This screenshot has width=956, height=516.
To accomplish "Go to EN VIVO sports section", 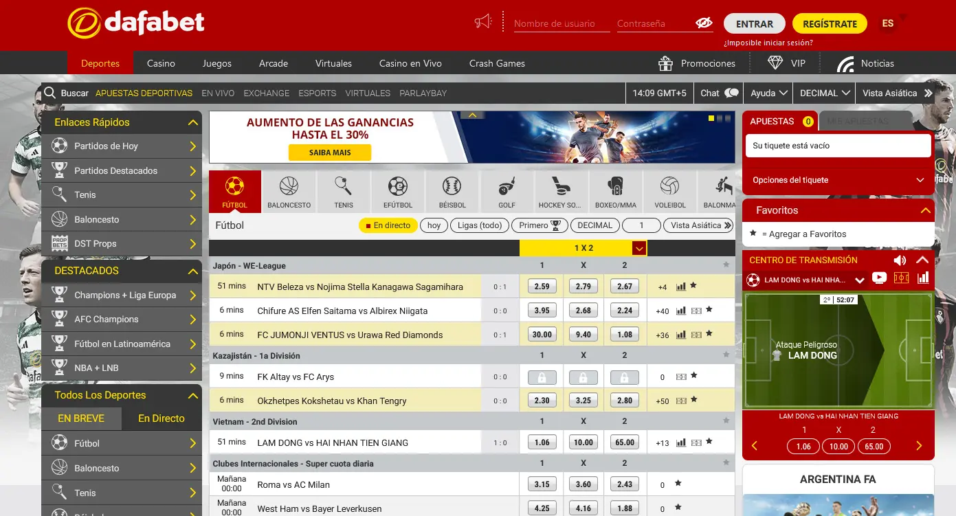I will (218, 93).
